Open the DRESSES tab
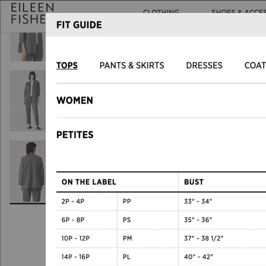This screenshot has width=266, height=266. 204,66
